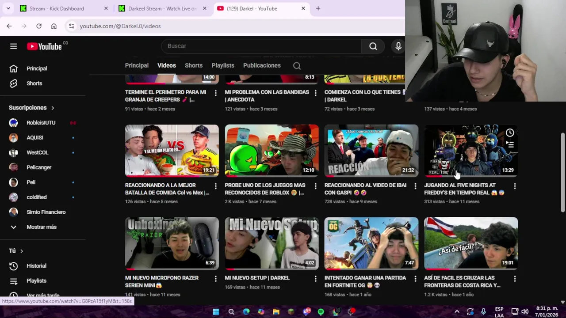Viewport: 566px width, 318px height.
Task: Open options for FRONTERAS DE COSTA RICA video
Action: tap(515, 279)
